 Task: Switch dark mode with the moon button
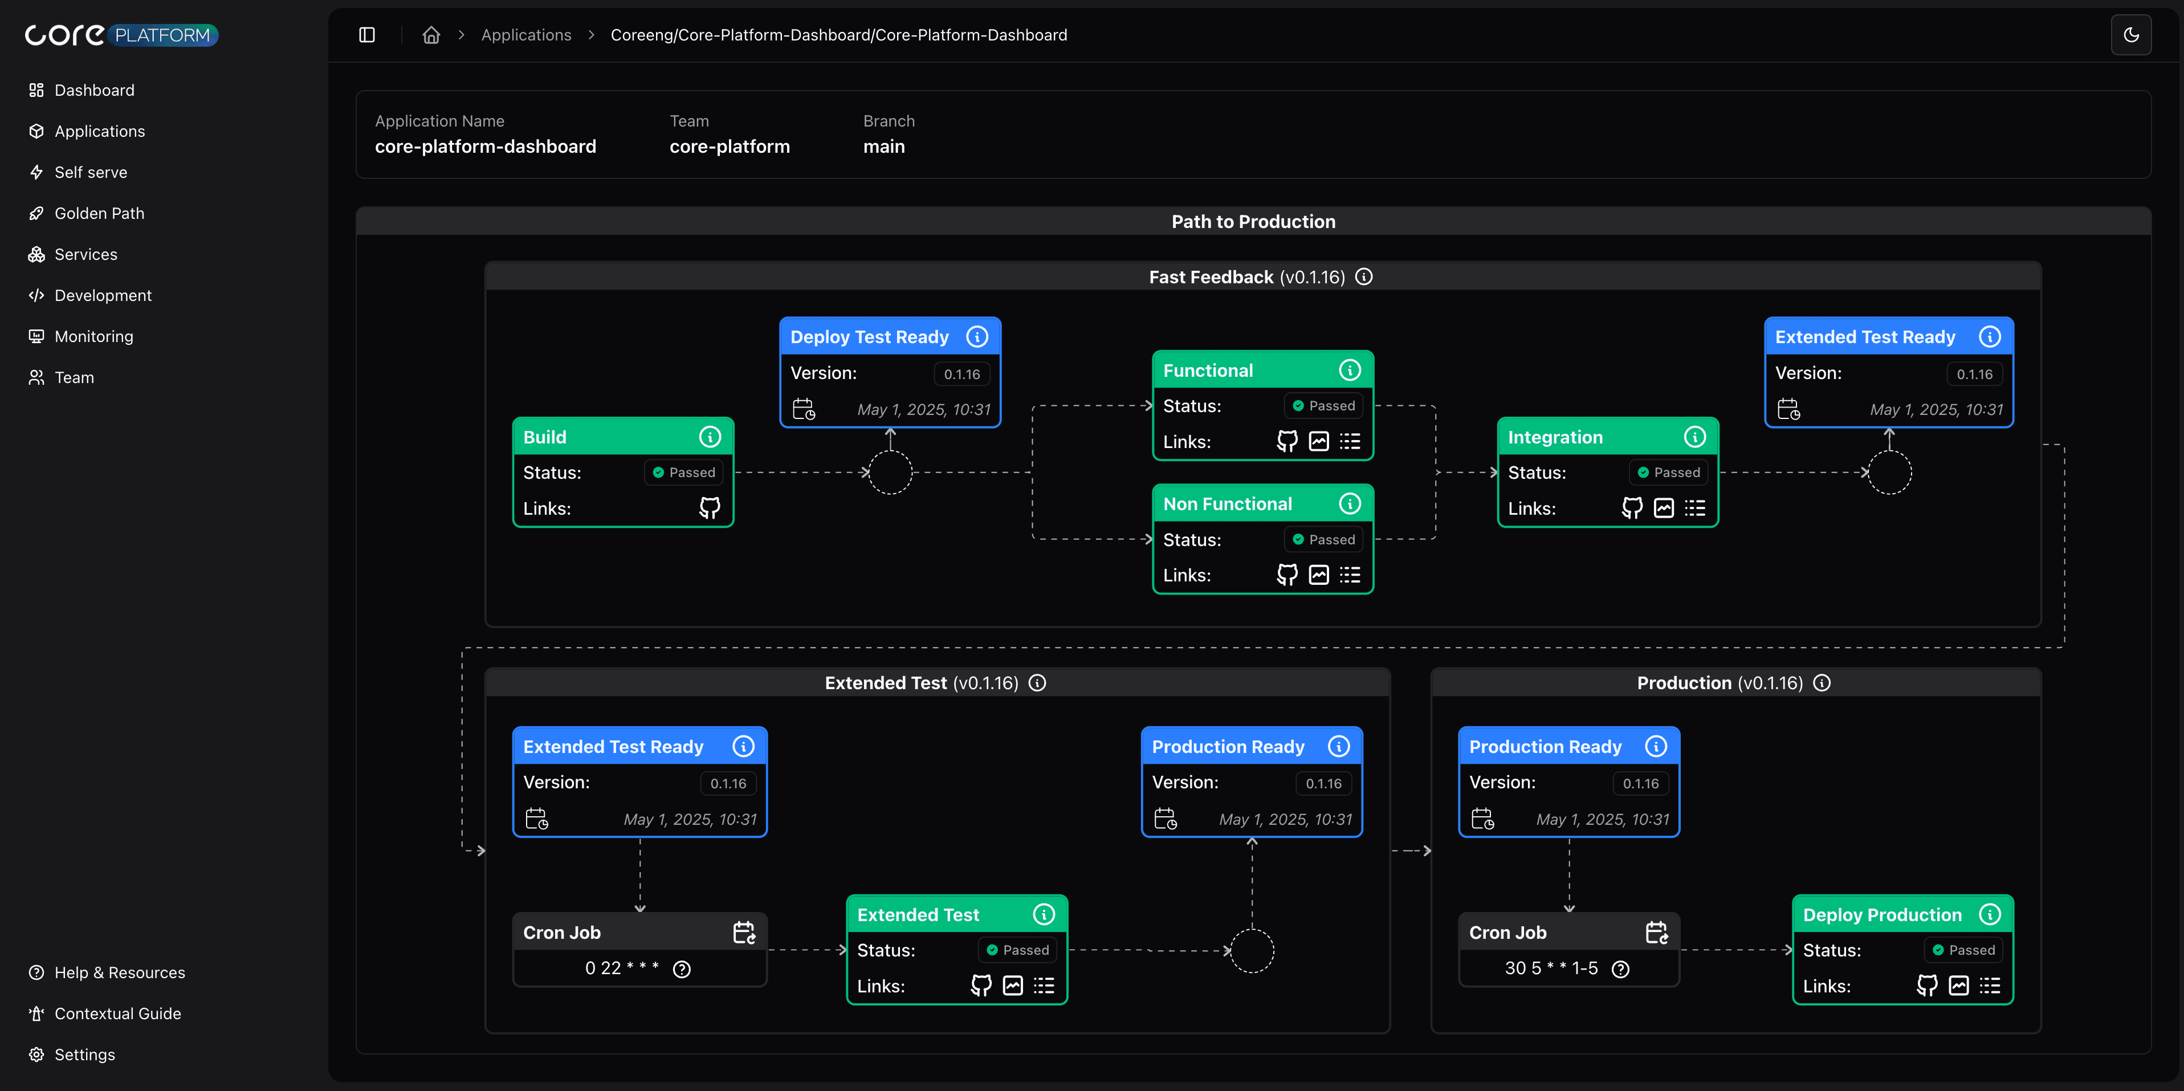click(2130, 35)
